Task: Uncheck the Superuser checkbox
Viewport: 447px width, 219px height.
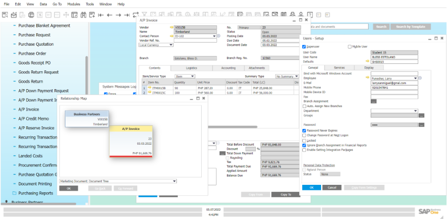Action: coord(304,47)
